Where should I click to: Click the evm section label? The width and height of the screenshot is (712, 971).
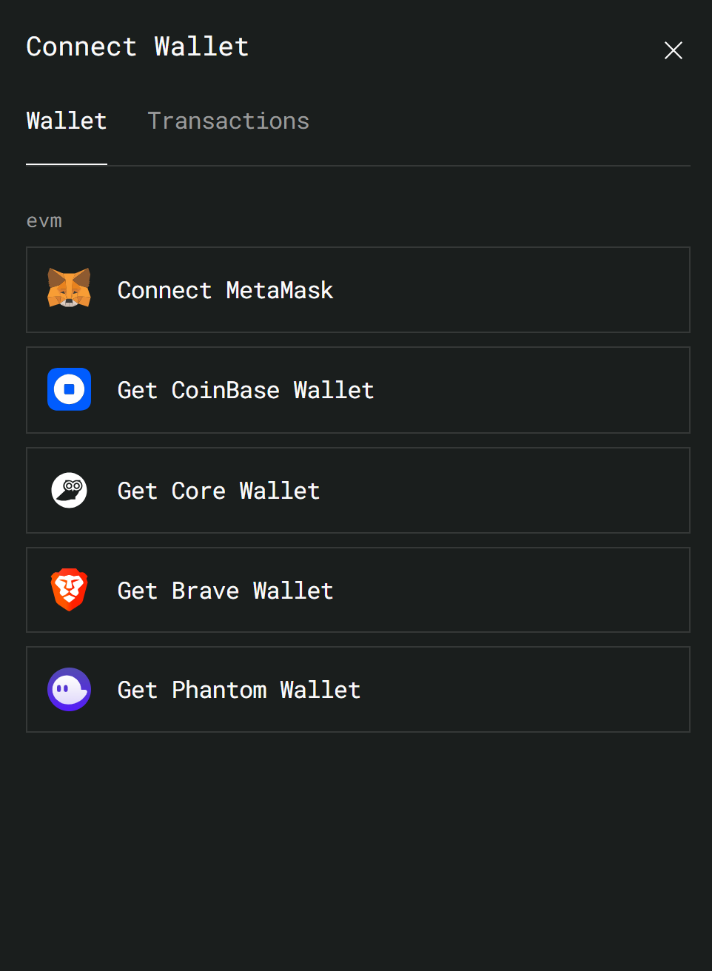tap(44, 221)
